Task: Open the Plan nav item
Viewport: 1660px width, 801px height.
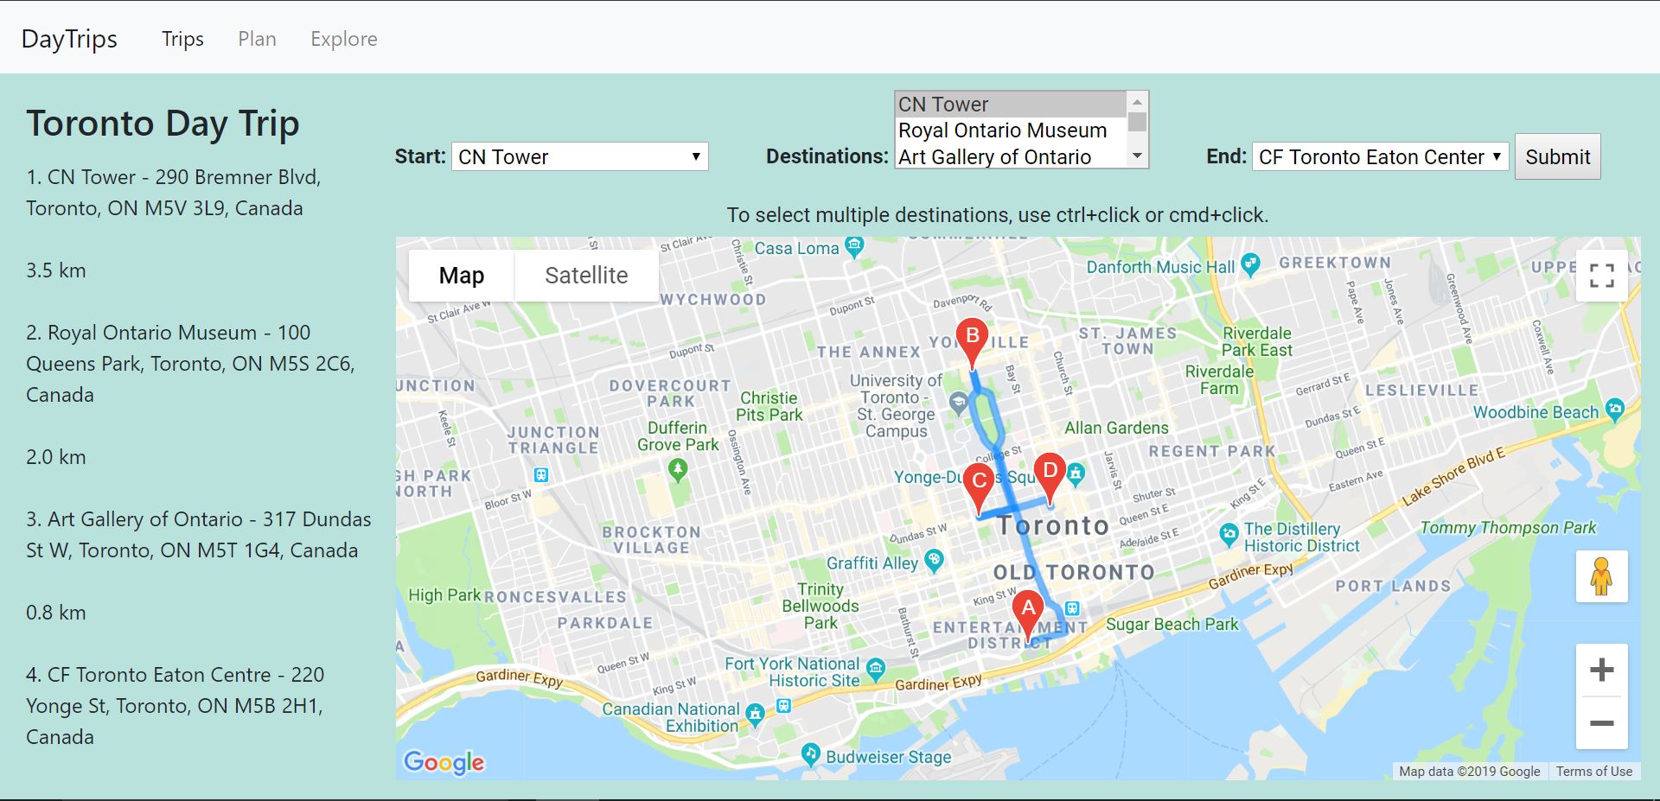Action: (x=257, y=39)
